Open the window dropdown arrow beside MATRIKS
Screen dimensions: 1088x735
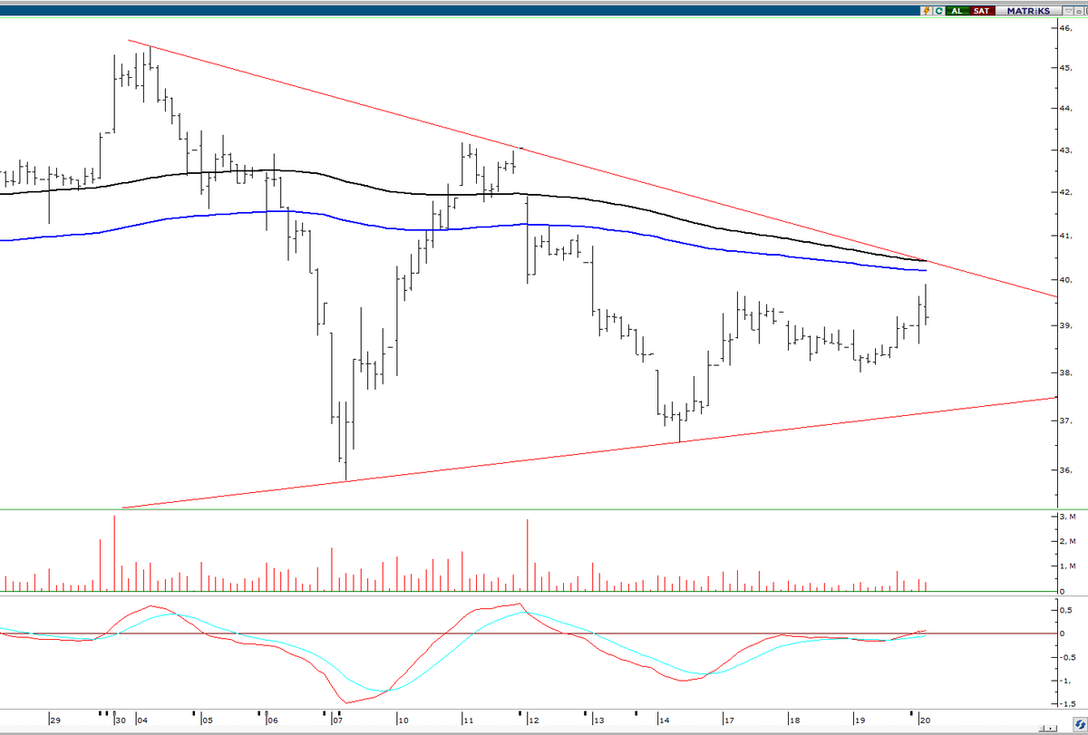click(x=1068, y=11)
